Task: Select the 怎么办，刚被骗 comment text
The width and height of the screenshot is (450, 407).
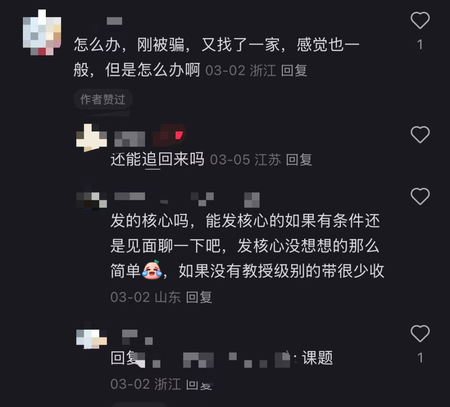Action: coord(216,57)
